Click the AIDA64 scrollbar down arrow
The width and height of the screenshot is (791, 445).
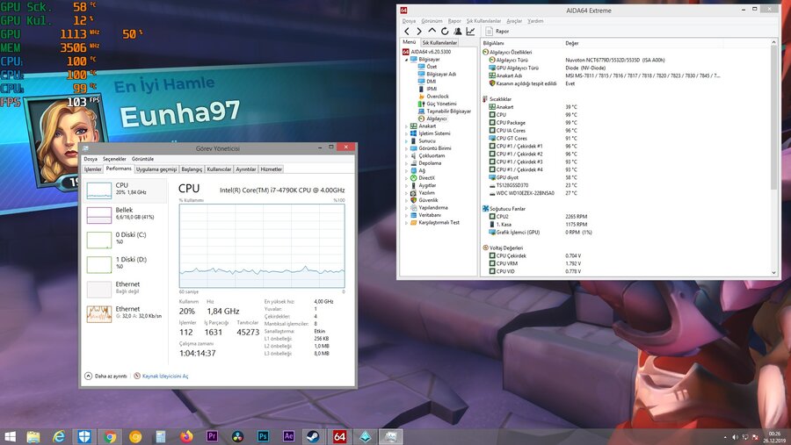click(773, 272)
